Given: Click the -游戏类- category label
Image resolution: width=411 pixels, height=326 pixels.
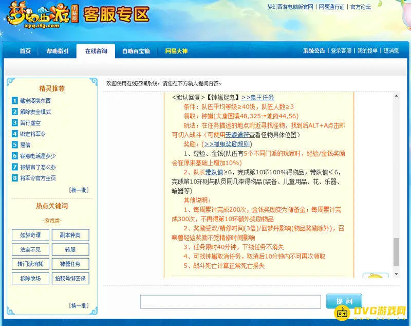Looking at the screenshot, I should pos(52,221).
